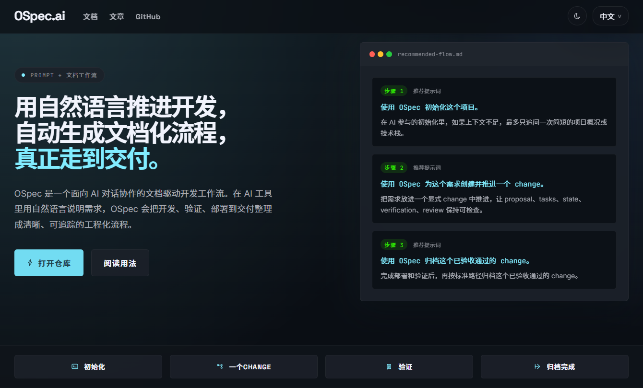Click the green traffic-light dot

tap(389, 54)
